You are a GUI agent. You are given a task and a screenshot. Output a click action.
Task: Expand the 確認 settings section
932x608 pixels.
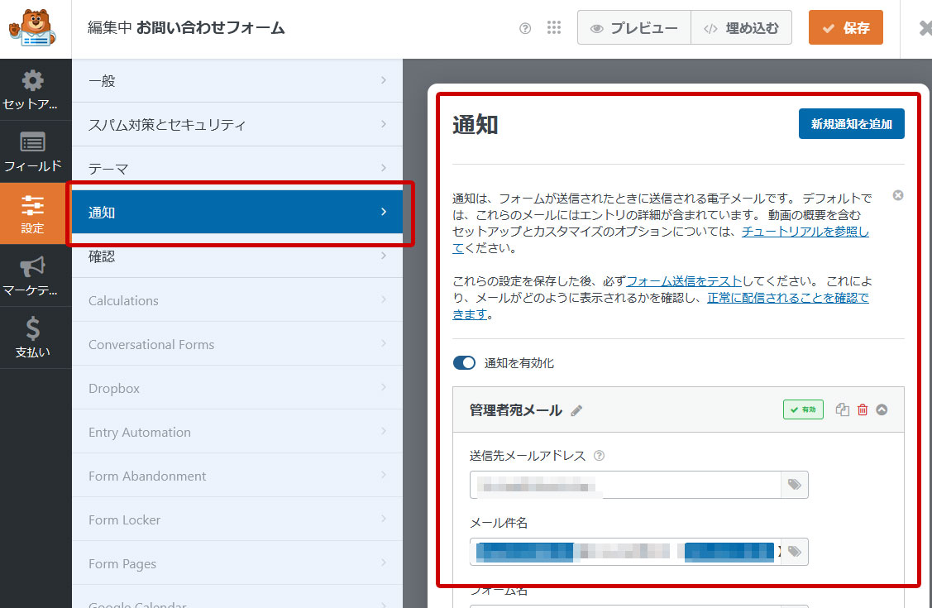[x=237, y=256]
